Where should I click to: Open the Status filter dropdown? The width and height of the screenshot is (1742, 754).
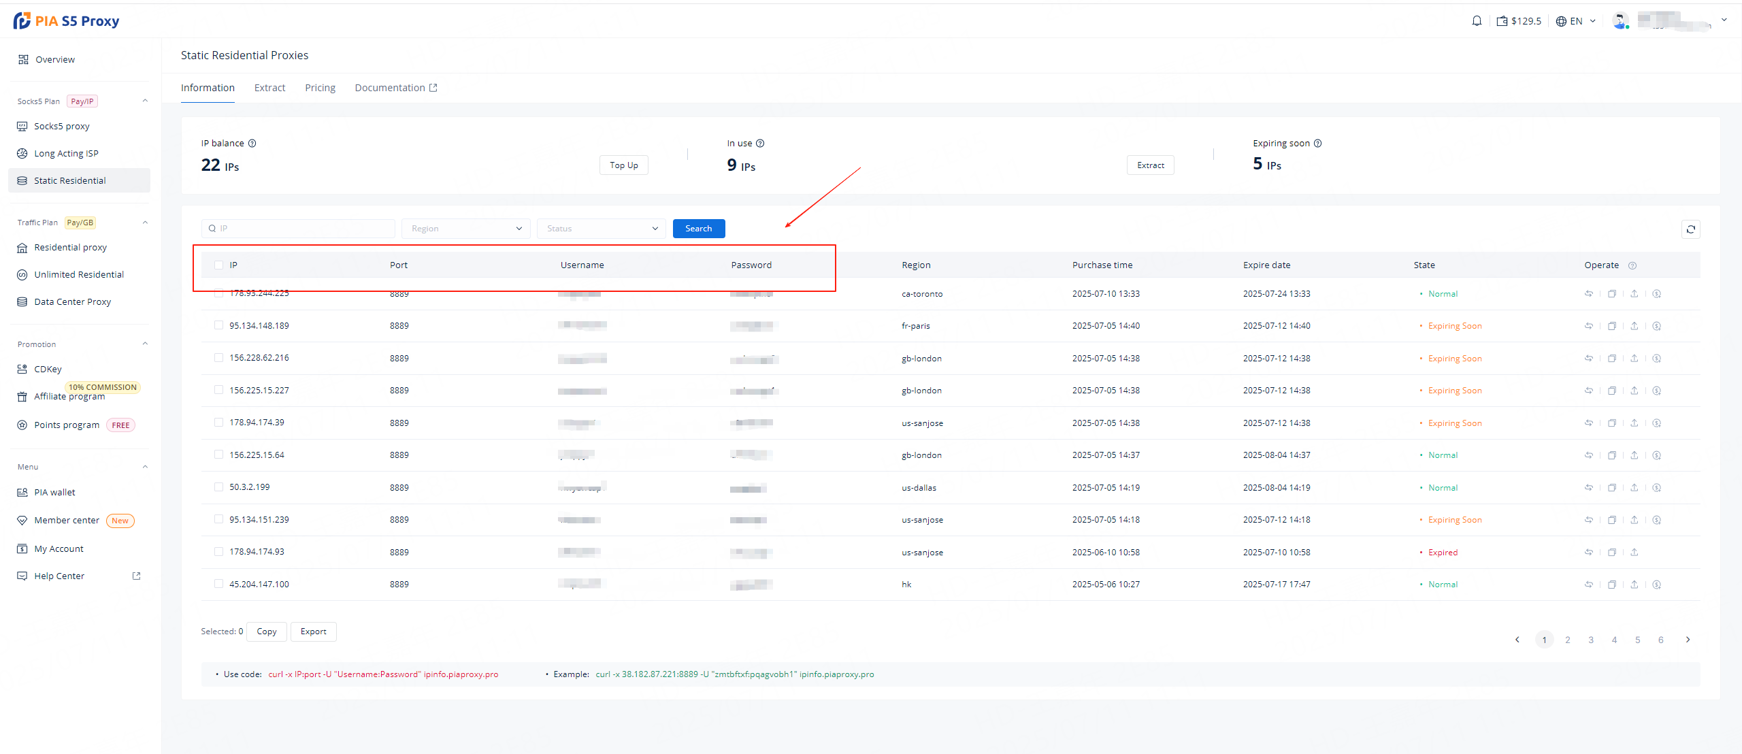tap(602, 229)
